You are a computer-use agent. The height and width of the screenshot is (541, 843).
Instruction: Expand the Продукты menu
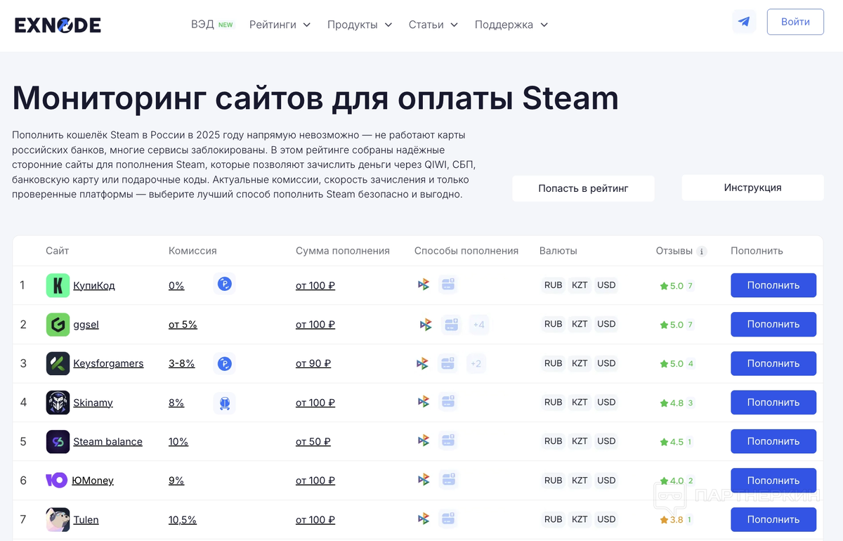pyautogui.click(x=360, y=25)
